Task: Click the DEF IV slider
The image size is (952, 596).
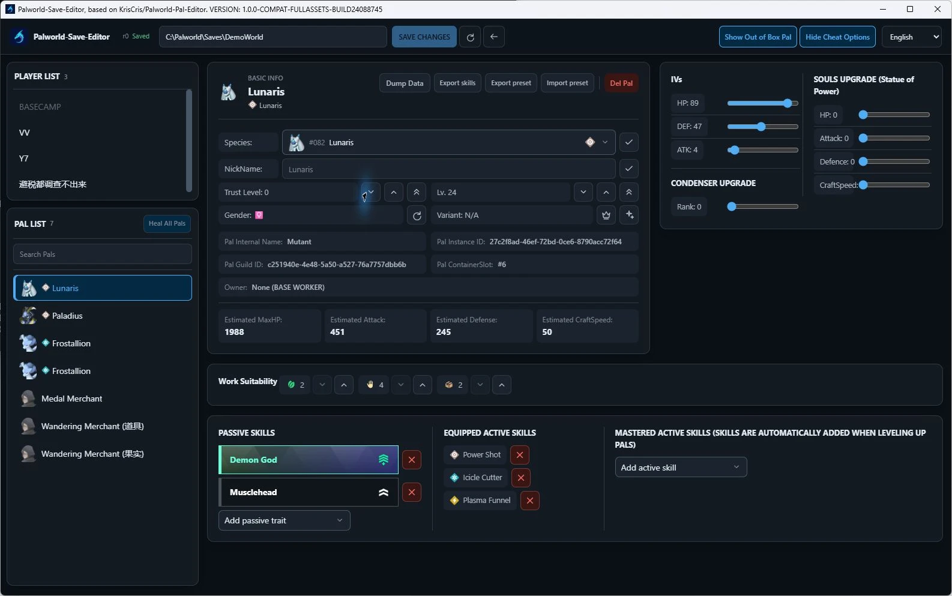Action: point(762,127)
